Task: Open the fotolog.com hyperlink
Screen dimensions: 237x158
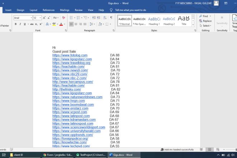Action: coord(70,55)
